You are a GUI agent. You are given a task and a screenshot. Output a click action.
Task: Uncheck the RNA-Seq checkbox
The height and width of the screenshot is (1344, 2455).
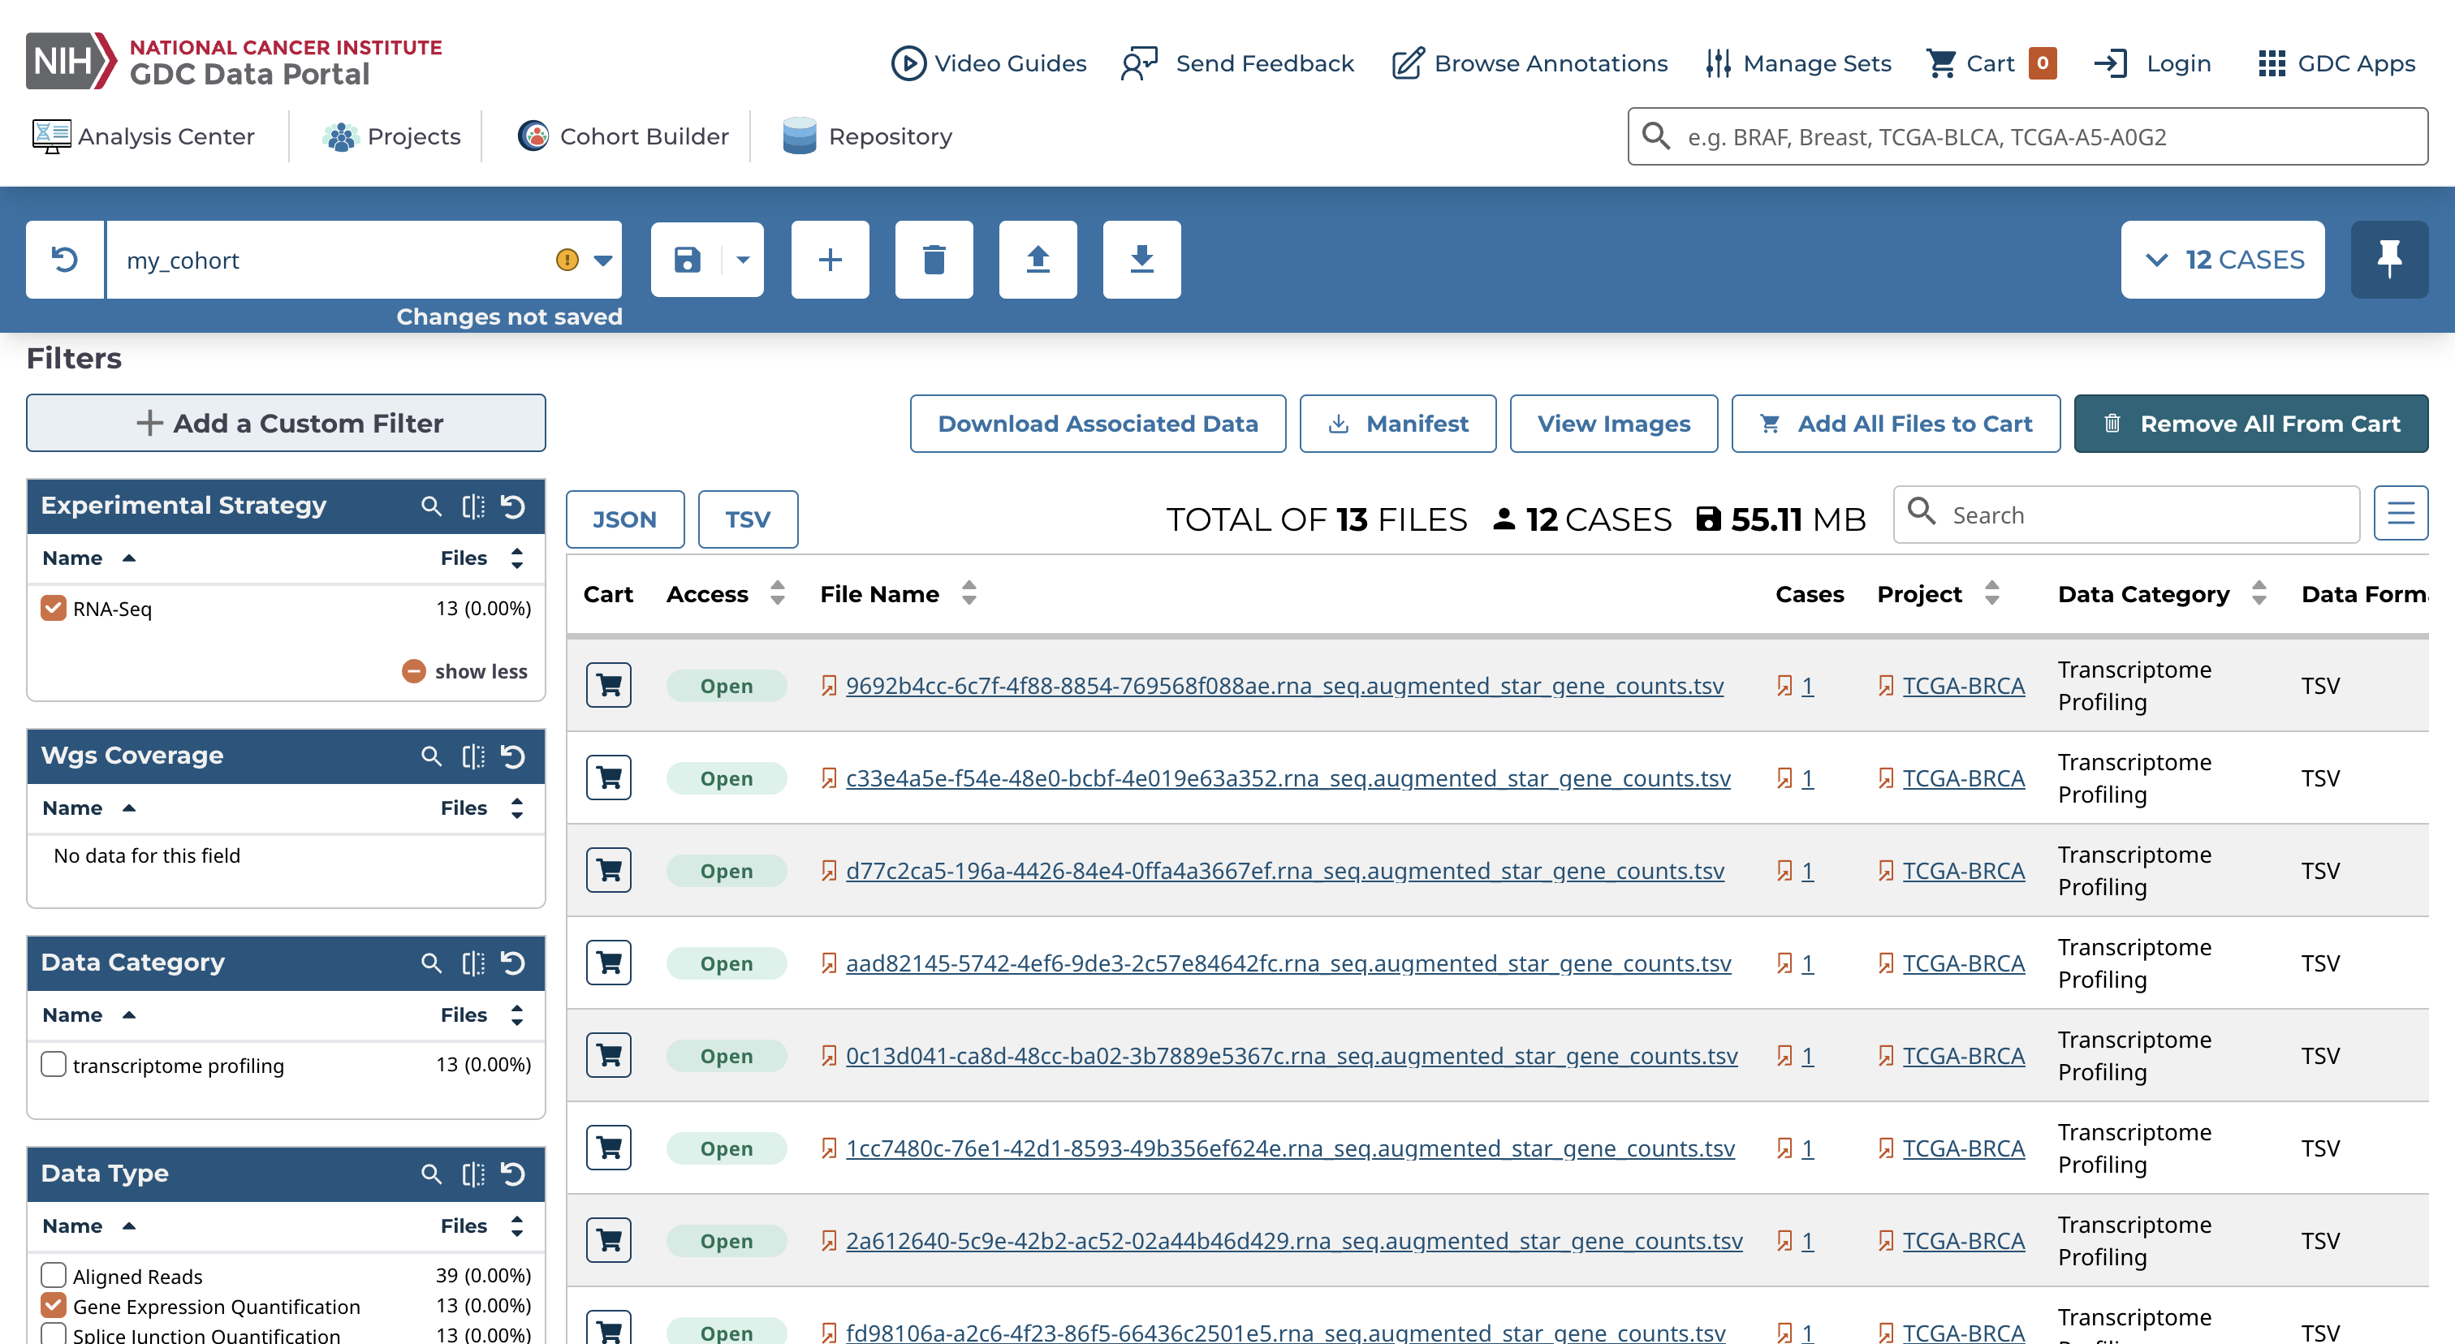pos(54,608)
